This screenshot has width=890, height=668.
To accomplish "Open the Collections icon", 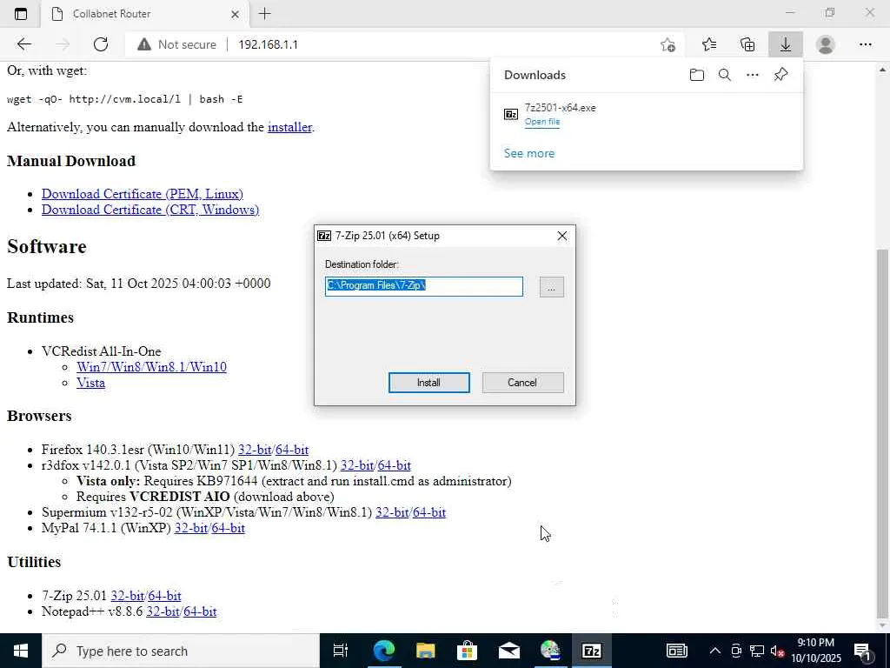I will coord(747,44).
